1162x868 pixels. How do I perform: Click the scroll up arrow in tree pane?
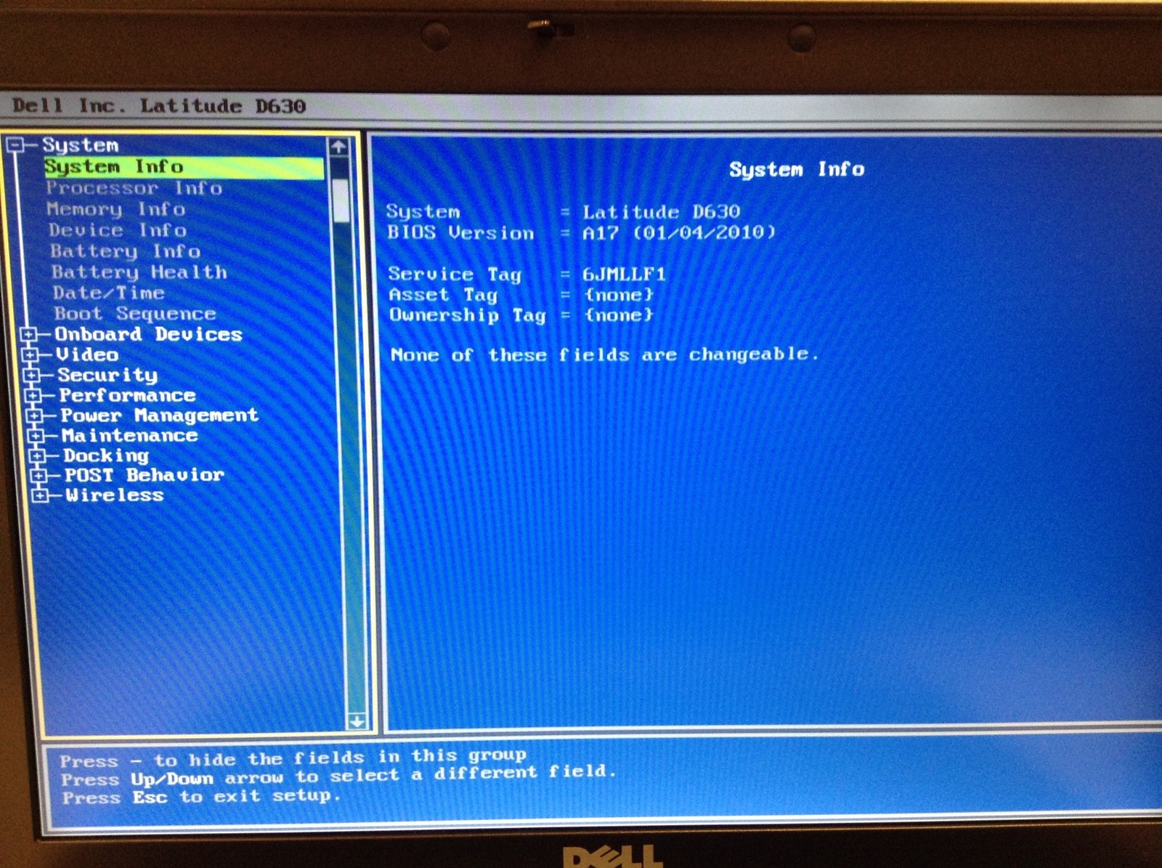(338, 147)
